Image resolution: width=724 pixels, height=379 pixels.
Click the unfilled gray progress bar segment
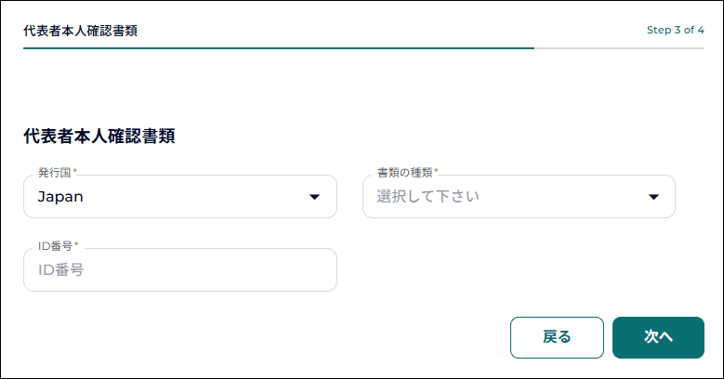(619, 47)
